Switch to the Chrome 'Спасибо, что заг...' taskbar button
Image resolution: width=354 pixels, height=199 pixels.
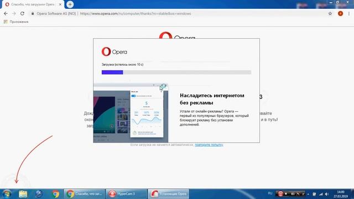pos(85,194)
